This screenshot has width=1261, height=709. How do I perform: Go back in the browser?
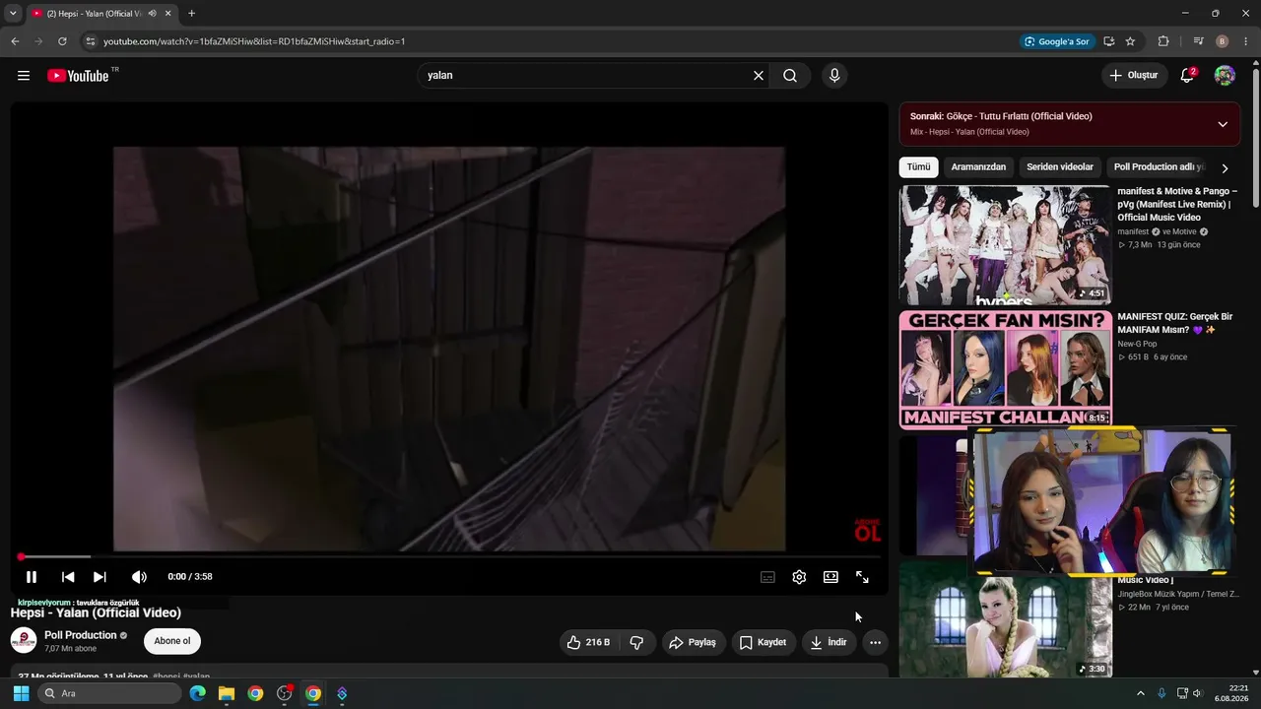click(x=15, y=41)
